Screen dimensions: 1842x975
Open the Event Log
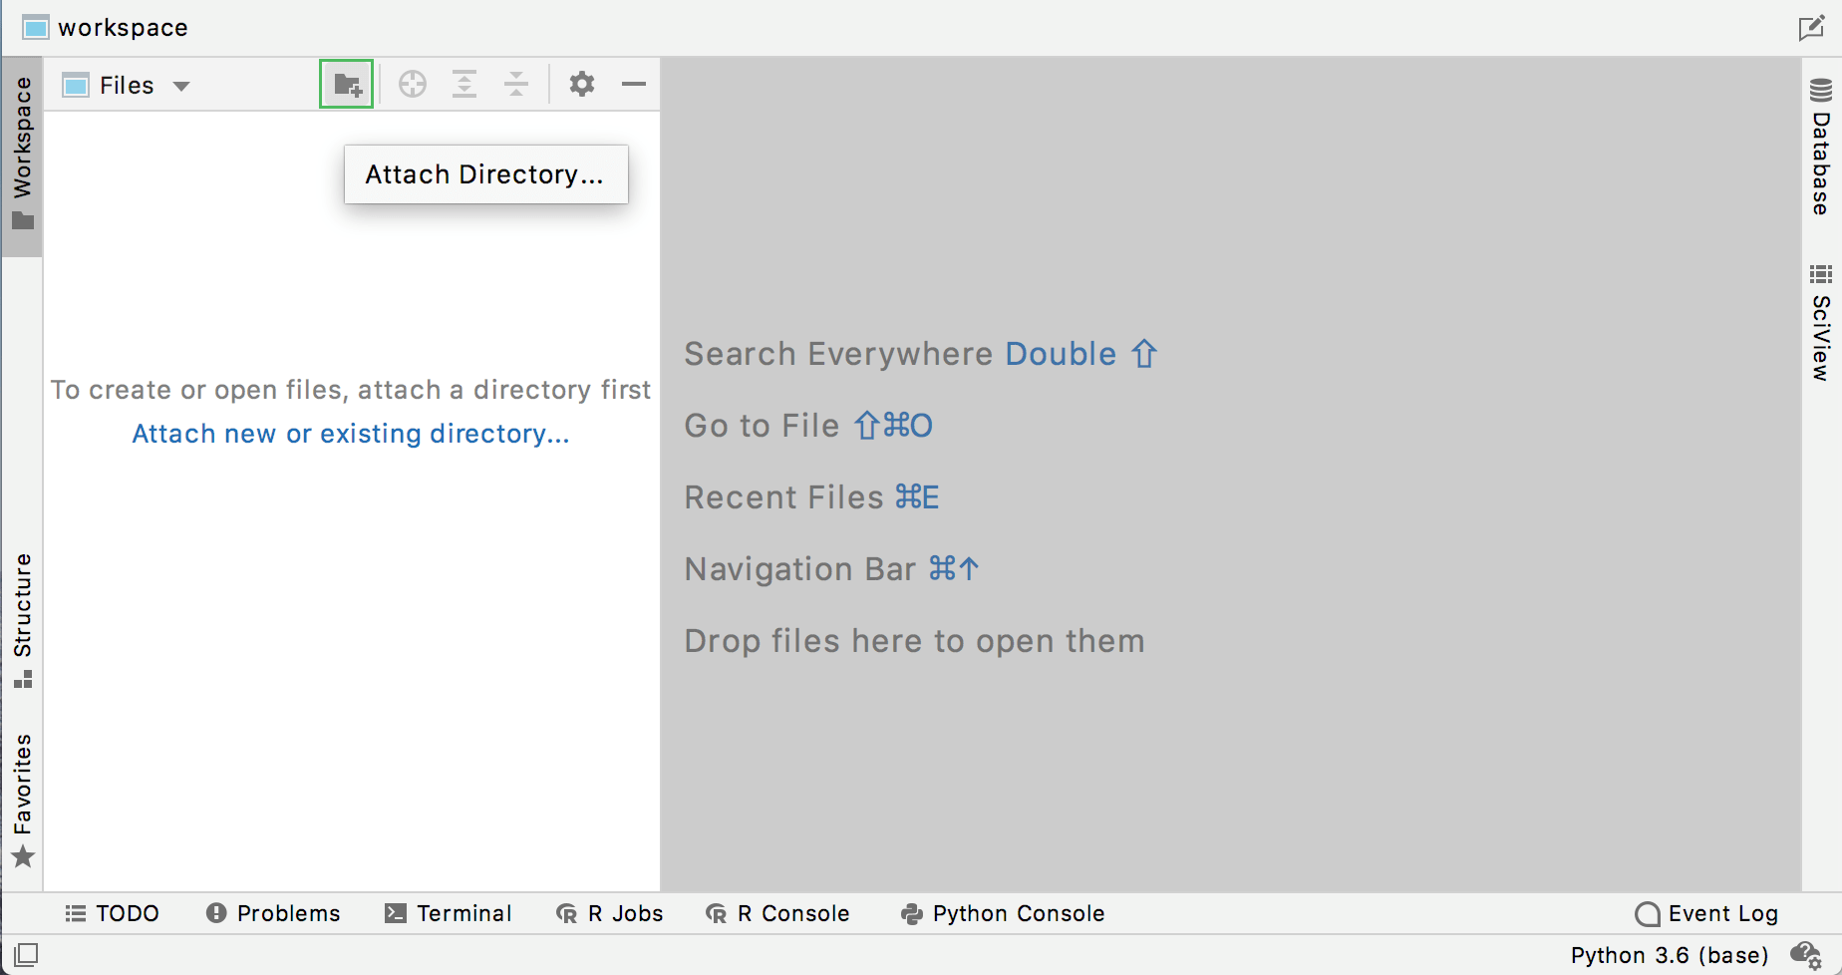[1707, 913]
